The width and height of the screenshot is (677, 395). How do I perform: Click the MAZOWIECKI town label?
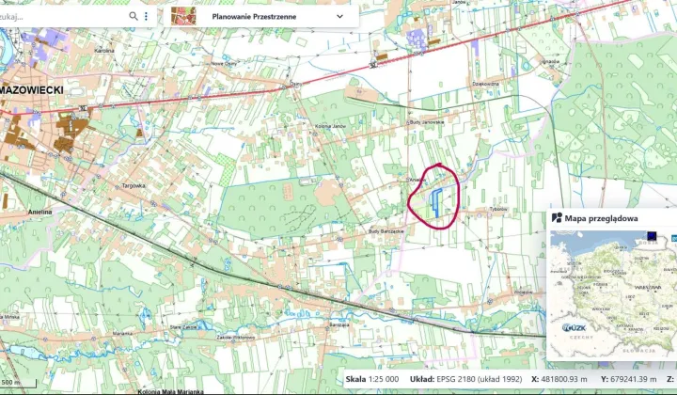point(32,89)
